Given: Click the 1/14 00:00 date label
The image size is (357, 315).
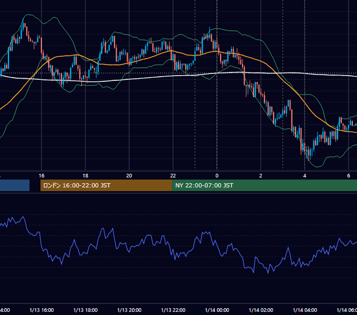Looking at the screenshot, I should [x=217, y=310].
